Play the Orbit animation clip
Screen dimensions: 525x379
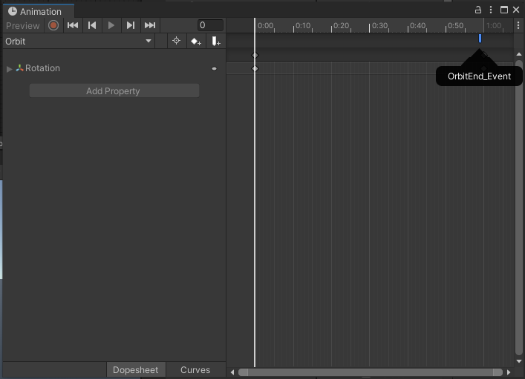click(x=111, y=25)
